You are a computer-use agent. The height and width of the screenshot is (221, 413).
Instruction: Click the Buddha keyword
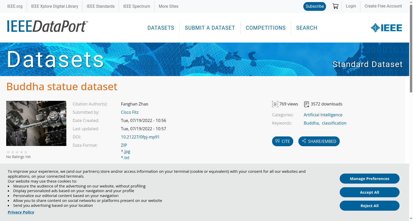(311, 123)
